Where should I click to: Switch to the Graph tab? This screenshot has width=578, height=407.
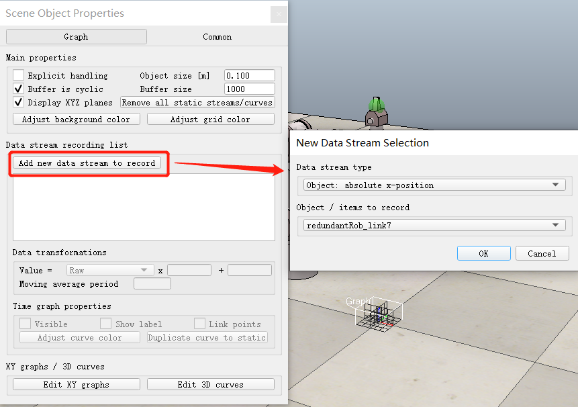77,37
